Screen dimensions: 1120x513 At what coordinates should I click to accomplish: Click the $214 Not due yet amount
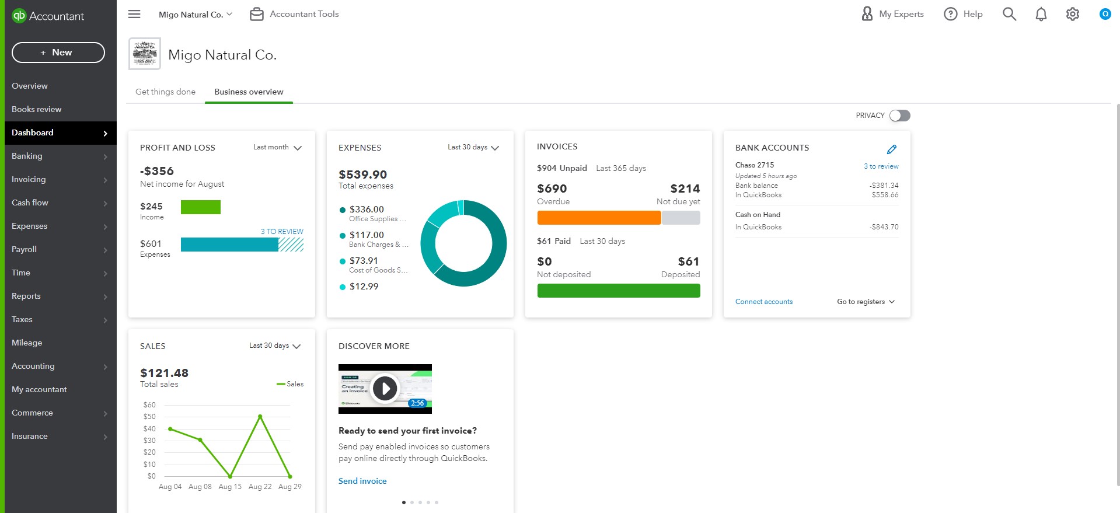(x=685, y=189)
